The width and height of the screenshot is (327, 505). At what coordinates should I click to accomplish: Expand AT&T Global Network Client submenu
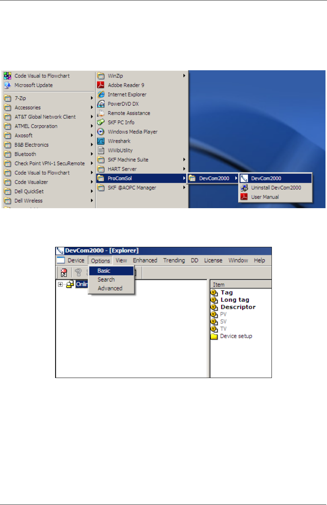tap(48, 117)
